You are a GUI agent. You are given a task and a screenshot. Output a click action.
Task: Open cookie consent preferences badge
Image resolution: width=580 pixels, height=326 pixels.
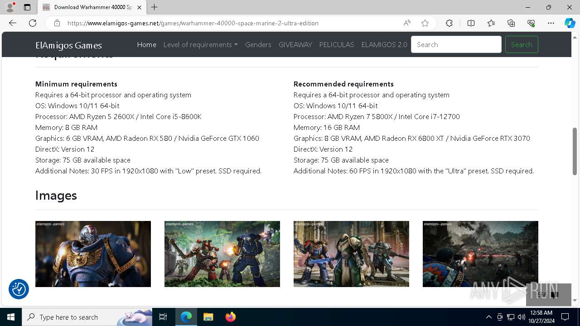click(x=19, y=289)
